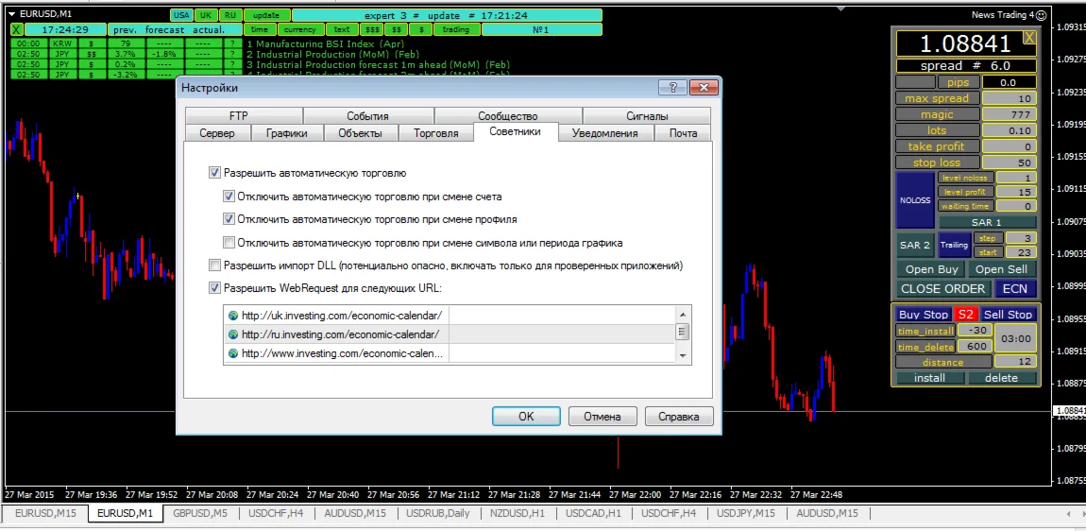1086x531 pixels.
Task: Toggle the RU news filter
Action: [229, 15]
